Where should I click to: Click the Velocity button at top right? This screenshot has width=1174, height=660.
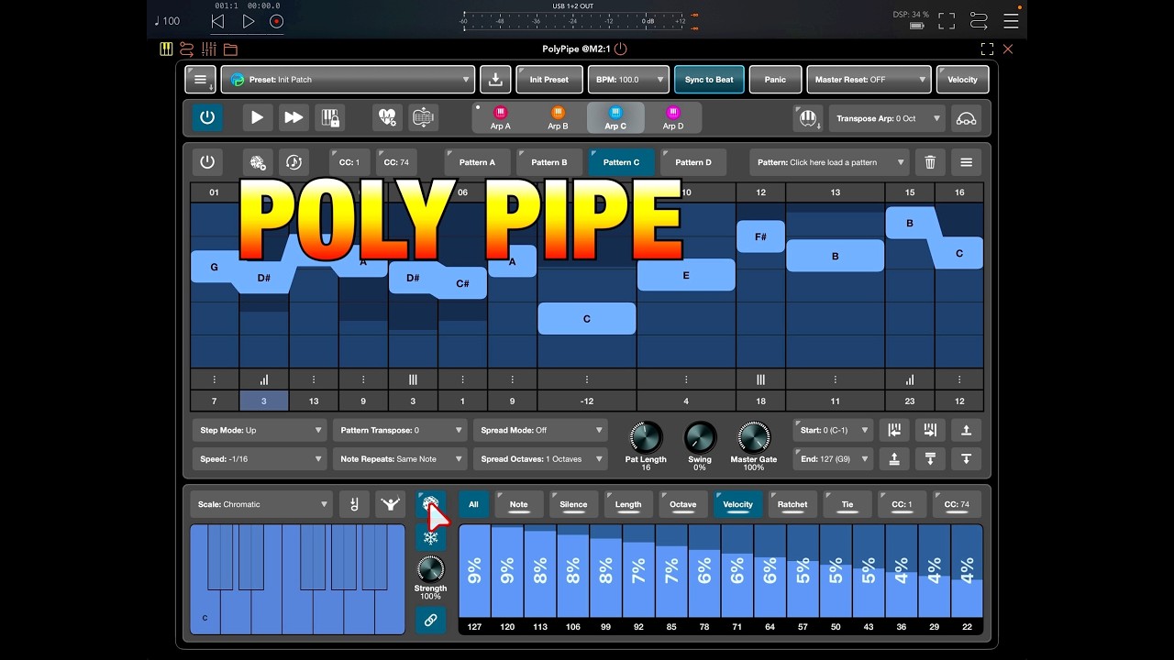coord(962,80)
